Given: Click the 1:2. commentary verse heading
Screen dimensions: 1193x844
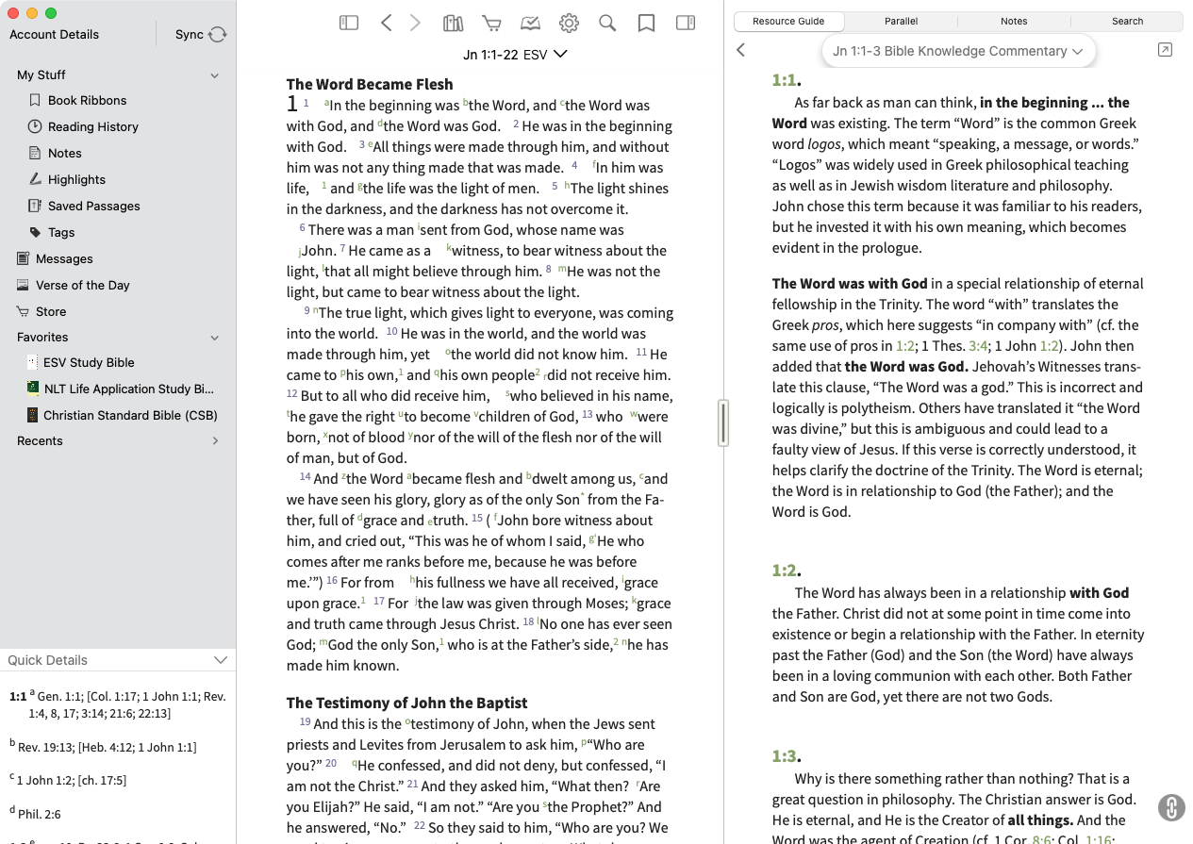Looking at the screenshot, I should tap(786, 571).
